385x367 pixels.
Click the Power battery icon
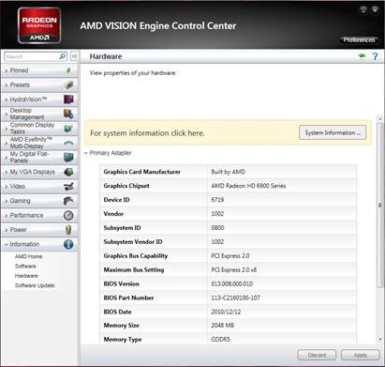(68, 230)
